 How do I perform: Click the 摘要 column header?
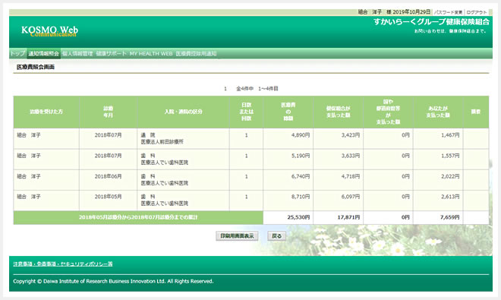[476, 112]
